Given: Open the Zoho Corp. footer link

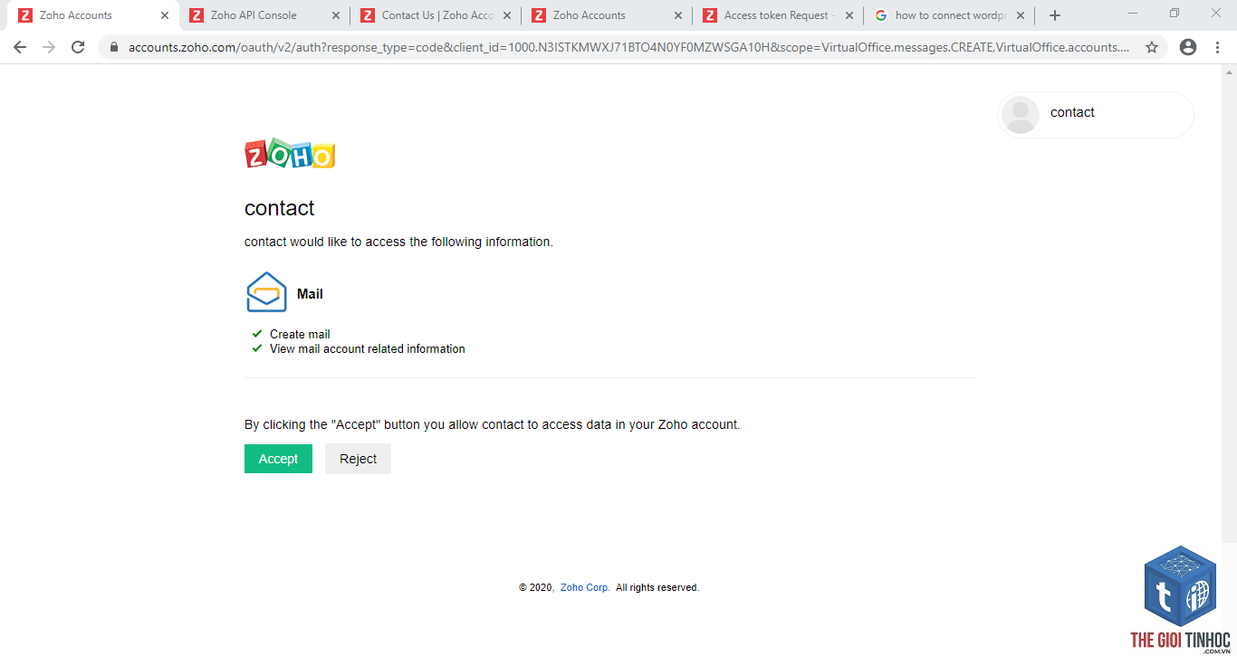Looking at the screenshot, I should [x=584, y=587].
